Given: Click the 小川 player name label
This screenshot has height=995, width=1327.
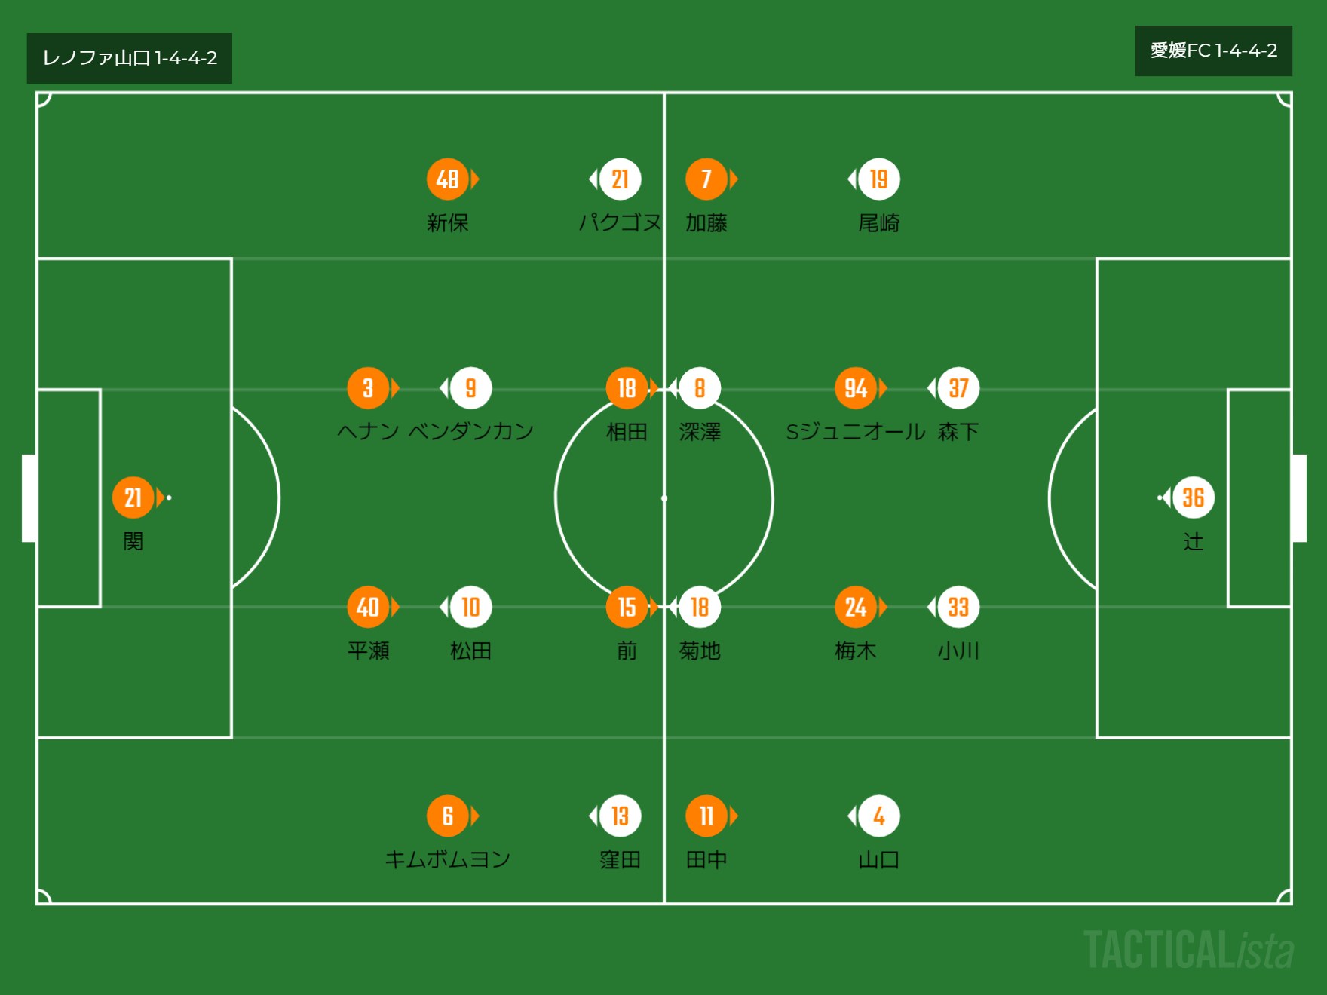Looking at the screenshot, I should pos(958,651).
